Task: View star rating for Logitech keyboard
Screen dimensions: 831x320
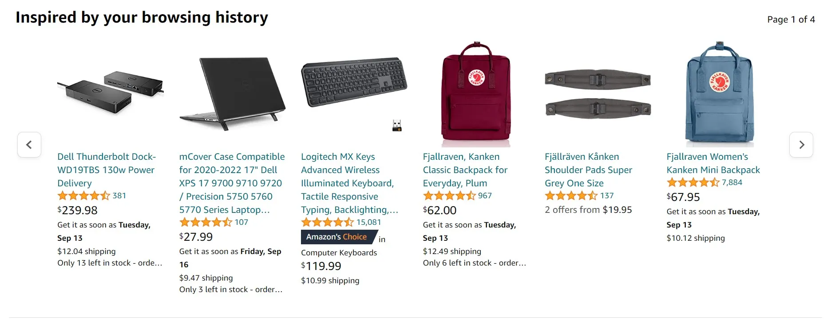Action: coord(327,222)
